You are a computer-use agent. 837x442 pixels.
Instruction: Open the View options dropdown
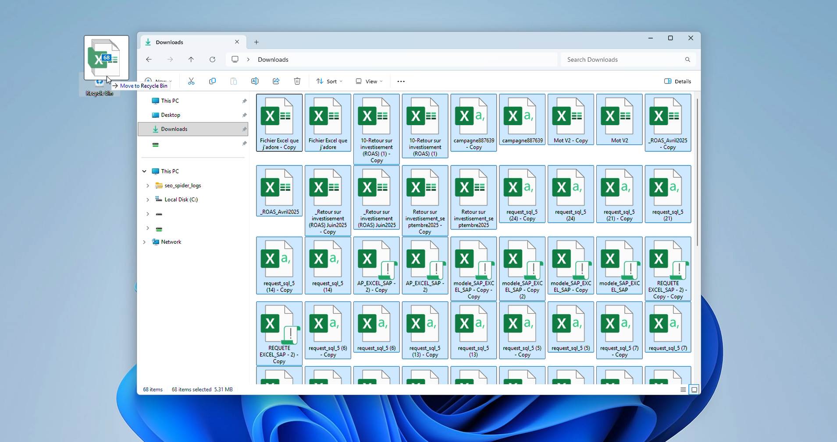369,81
